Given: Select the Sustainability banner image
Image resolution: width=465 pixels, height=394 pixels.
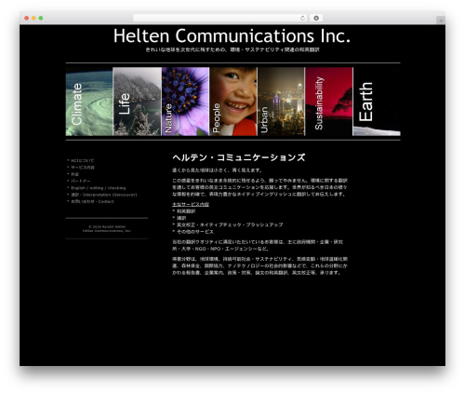Looking at the screenshot, I should 329,102.
